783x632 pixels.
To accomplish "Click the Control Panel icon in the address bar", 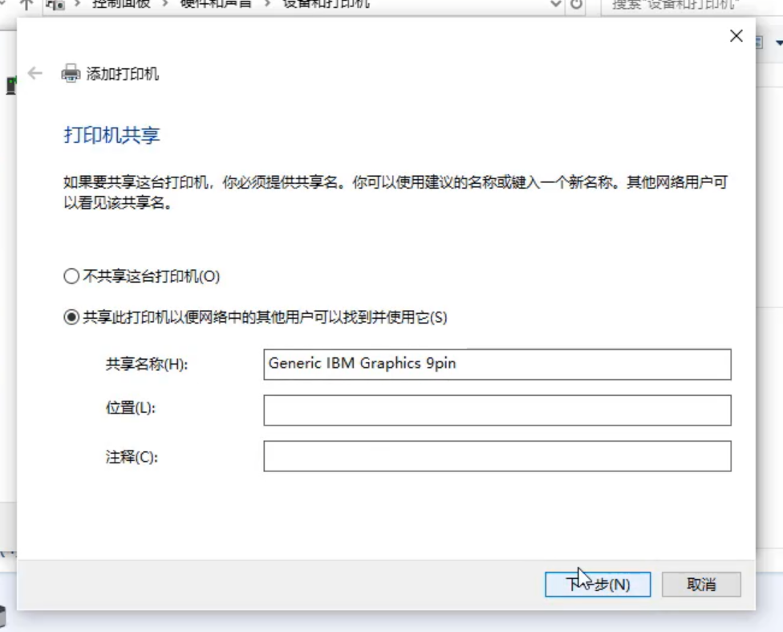I will (x=55, y=5).
